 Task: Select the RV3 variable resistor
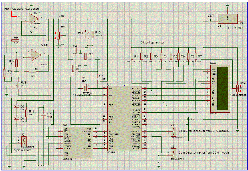[19, 85]
